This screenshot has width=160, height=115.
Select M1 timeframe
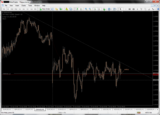(4, 9)
